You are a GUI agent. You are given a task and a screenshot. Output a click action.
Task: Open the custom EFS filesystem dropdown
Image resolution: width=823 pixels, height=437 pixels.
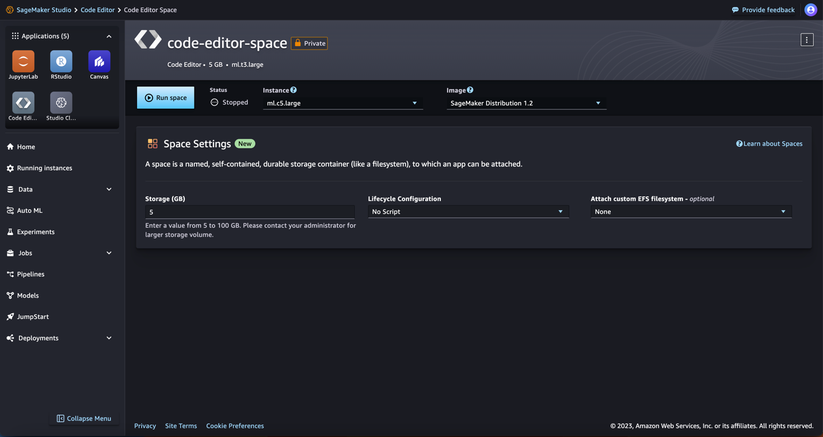click(x=691, y=212)
